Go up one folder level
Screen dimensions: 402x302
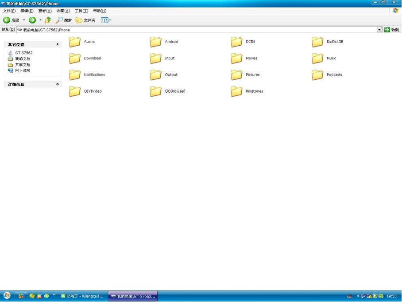point(48,20)
